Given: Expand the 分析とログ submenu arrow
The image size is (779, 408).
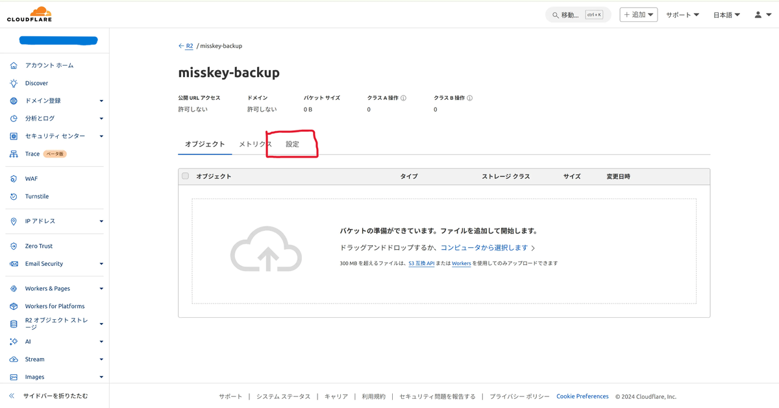Looking at the screenshot, I should 101,119.
